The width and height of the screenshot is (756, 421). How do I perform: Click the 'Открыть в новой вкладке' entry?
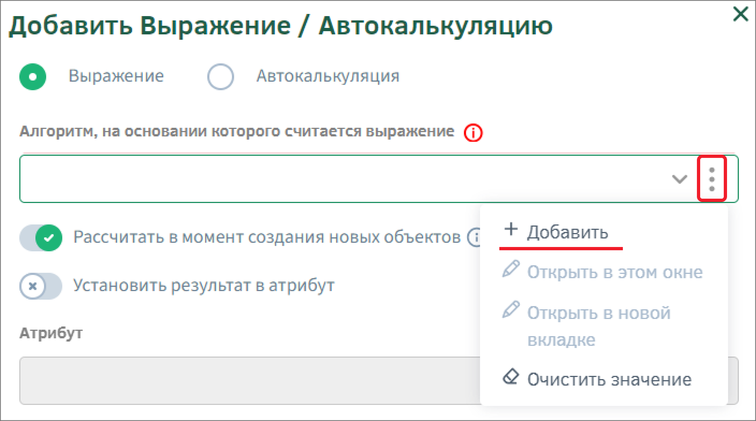[599, 326]
